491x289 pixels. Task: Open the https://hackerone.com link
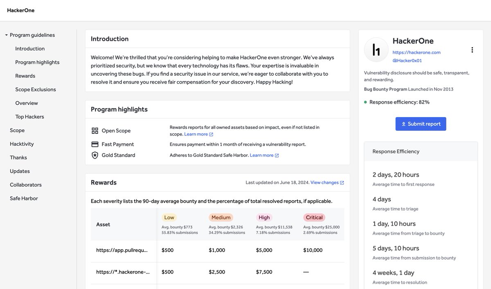[417, 52]
